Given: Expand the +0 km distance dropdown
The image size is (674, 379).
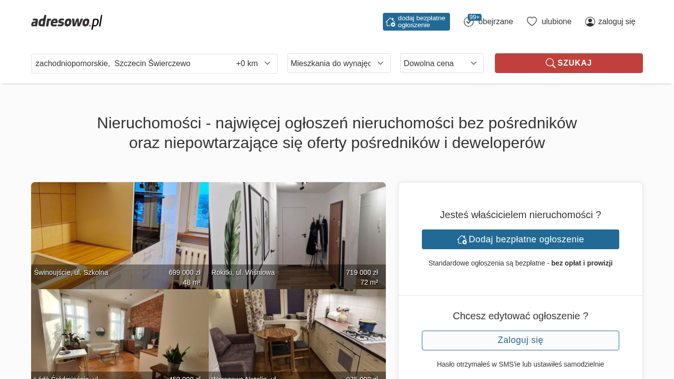Looking at the screenshot, I should click(253, 64).
